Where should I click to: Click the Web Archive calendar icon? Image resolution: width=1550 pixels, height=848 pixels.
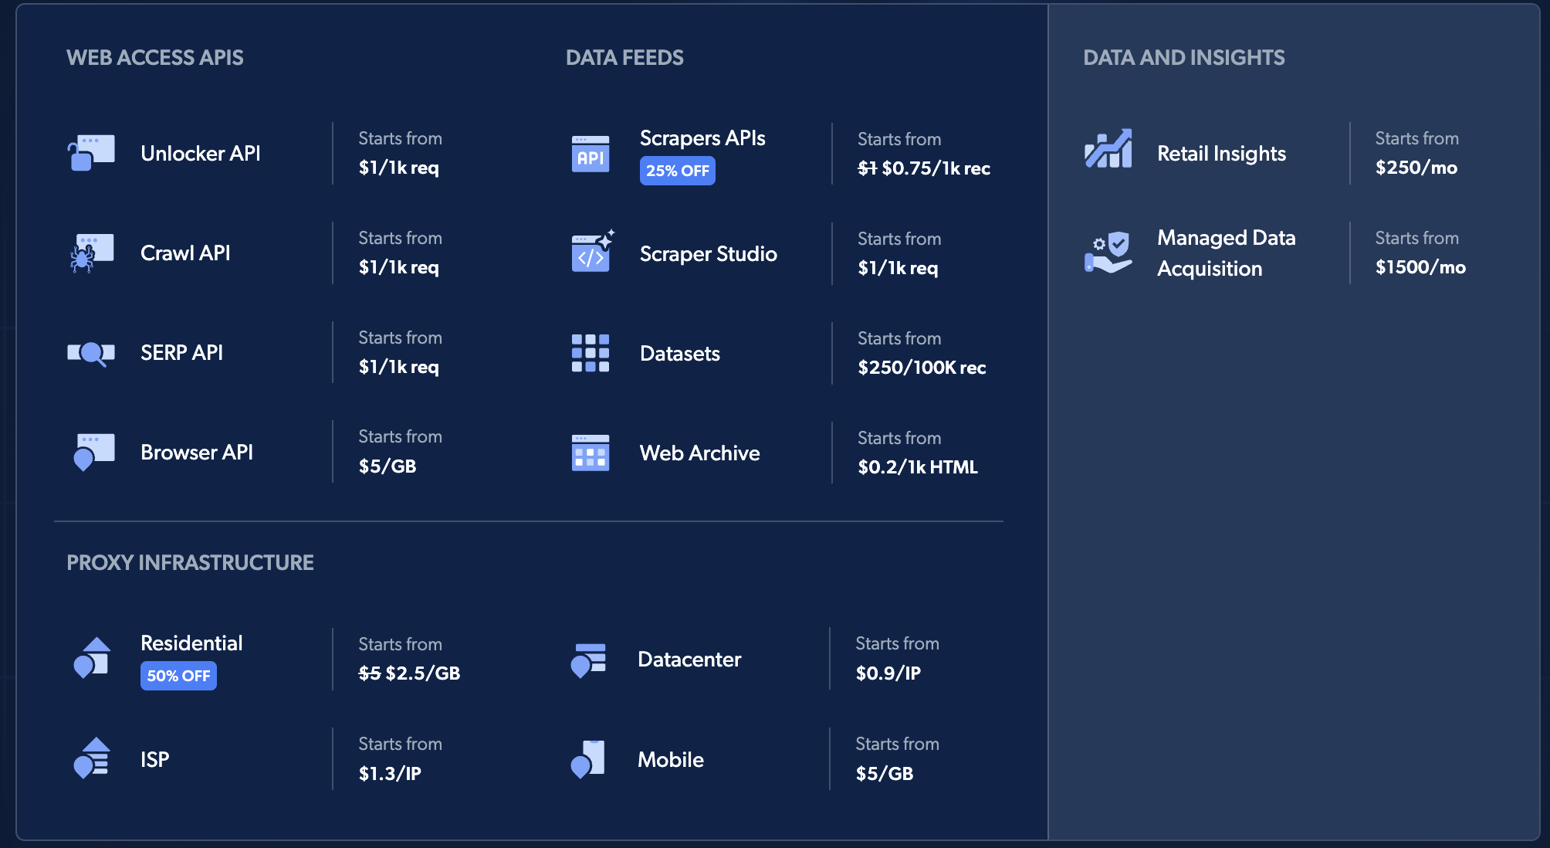tap(591, 453)
